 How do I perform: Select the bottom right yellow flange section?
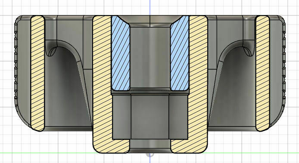189,146
